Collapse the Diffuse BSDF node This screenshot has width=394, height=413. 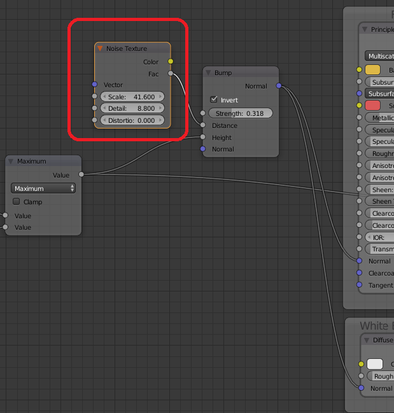click(x=367, y=340)
